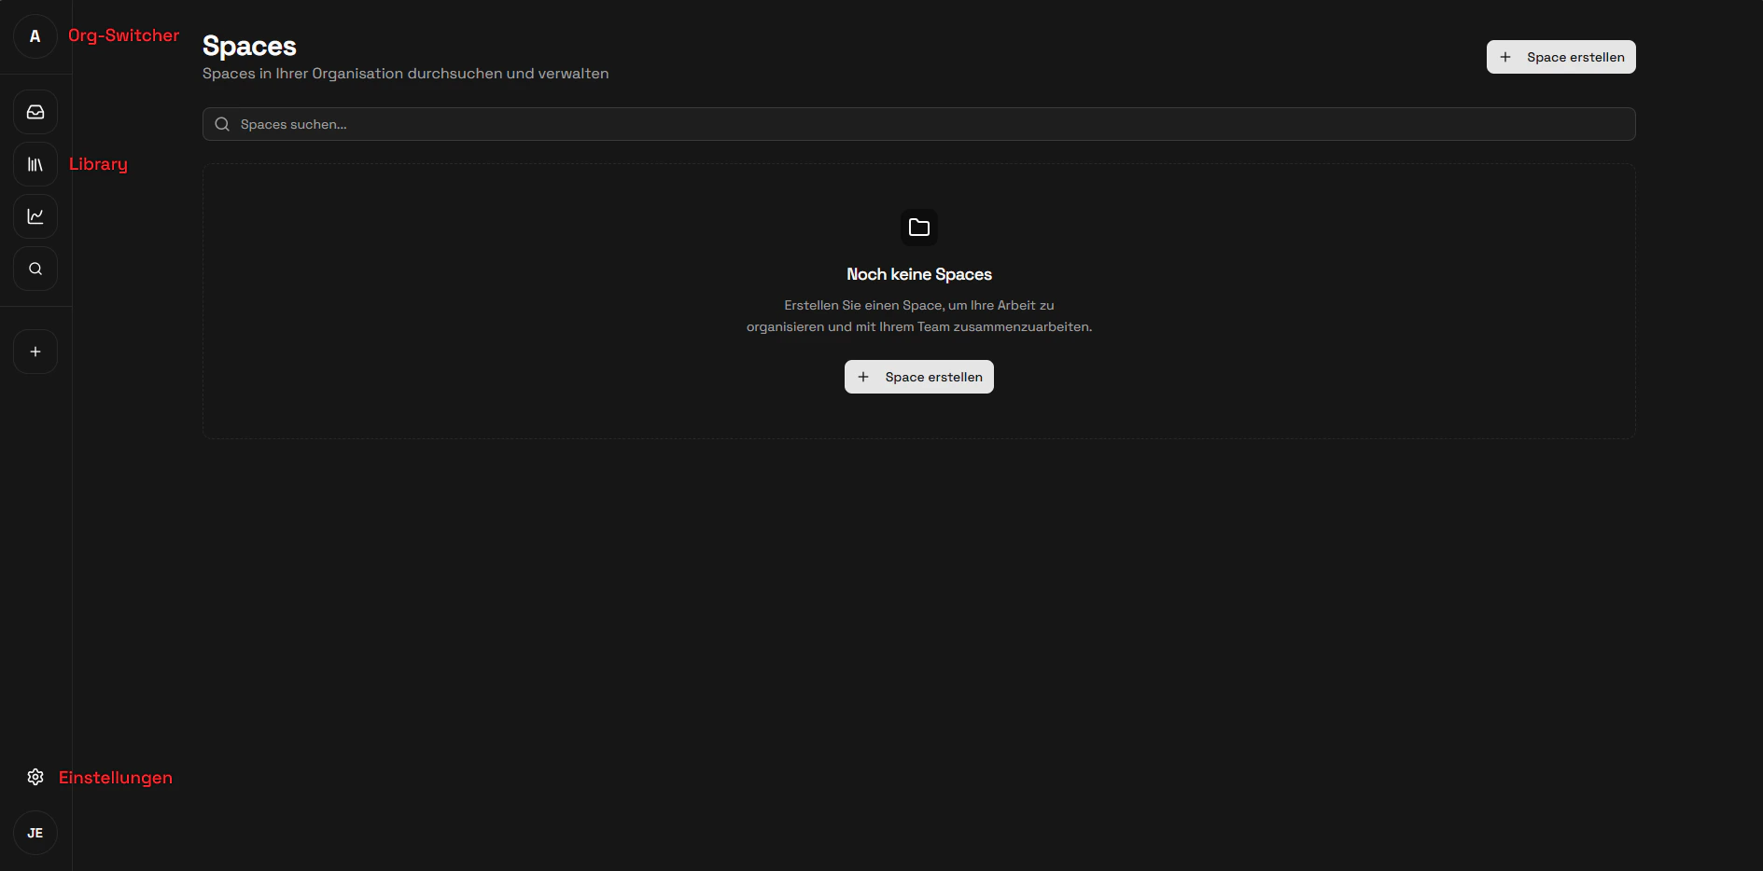Click Space erstellen in the empty state
Screen dimensions: 1763x871
918,377
